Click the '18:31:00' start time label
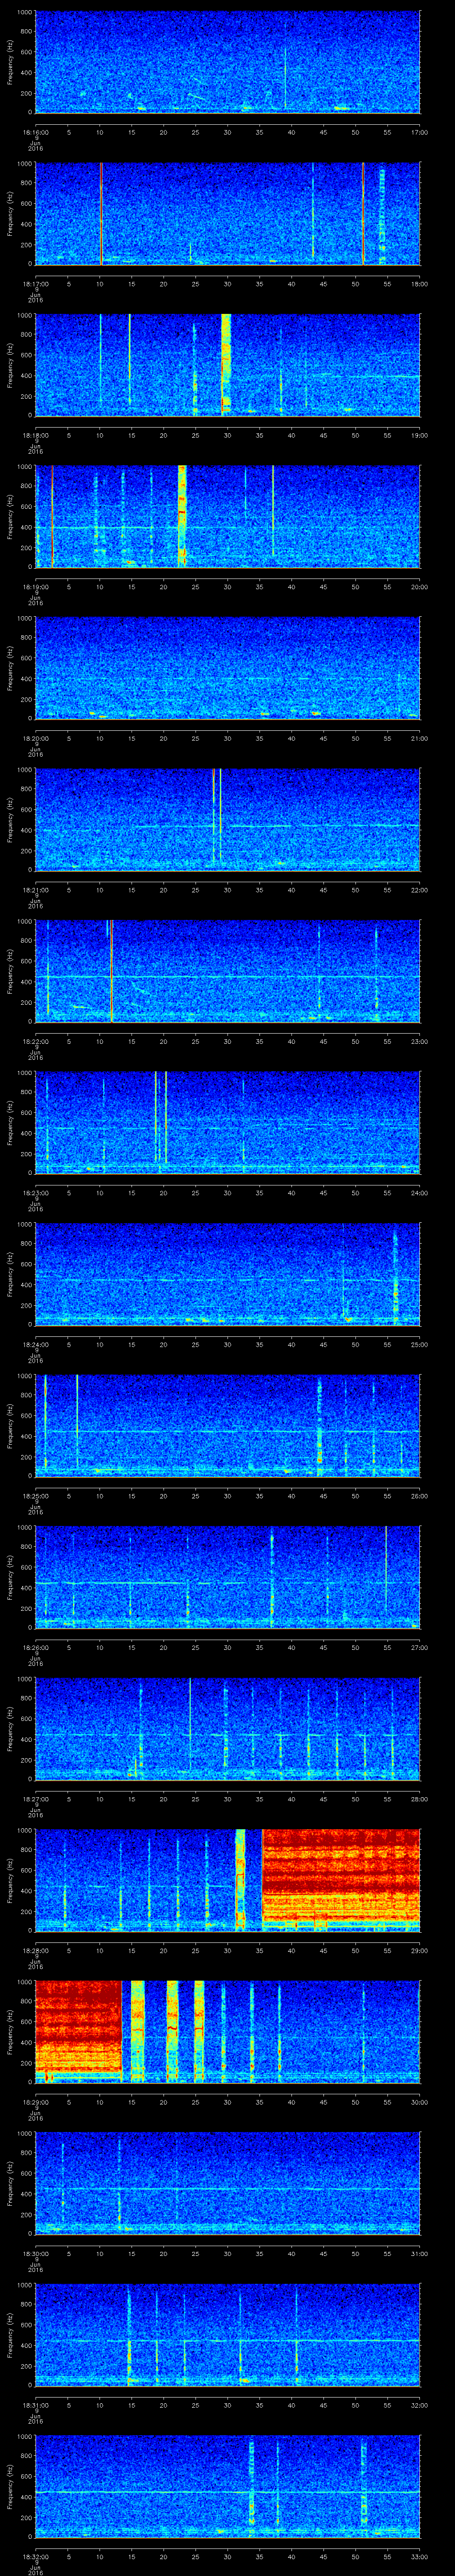 pos(35,2404)
